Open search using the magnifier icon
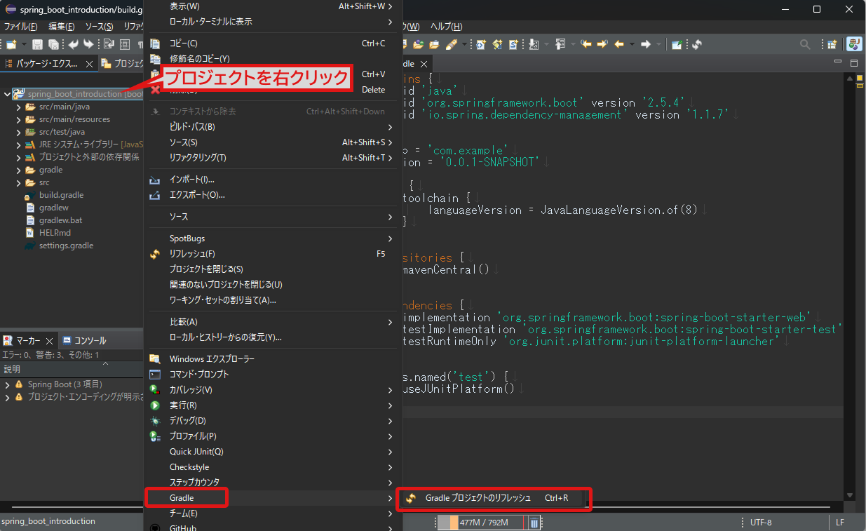 (806, 44)
